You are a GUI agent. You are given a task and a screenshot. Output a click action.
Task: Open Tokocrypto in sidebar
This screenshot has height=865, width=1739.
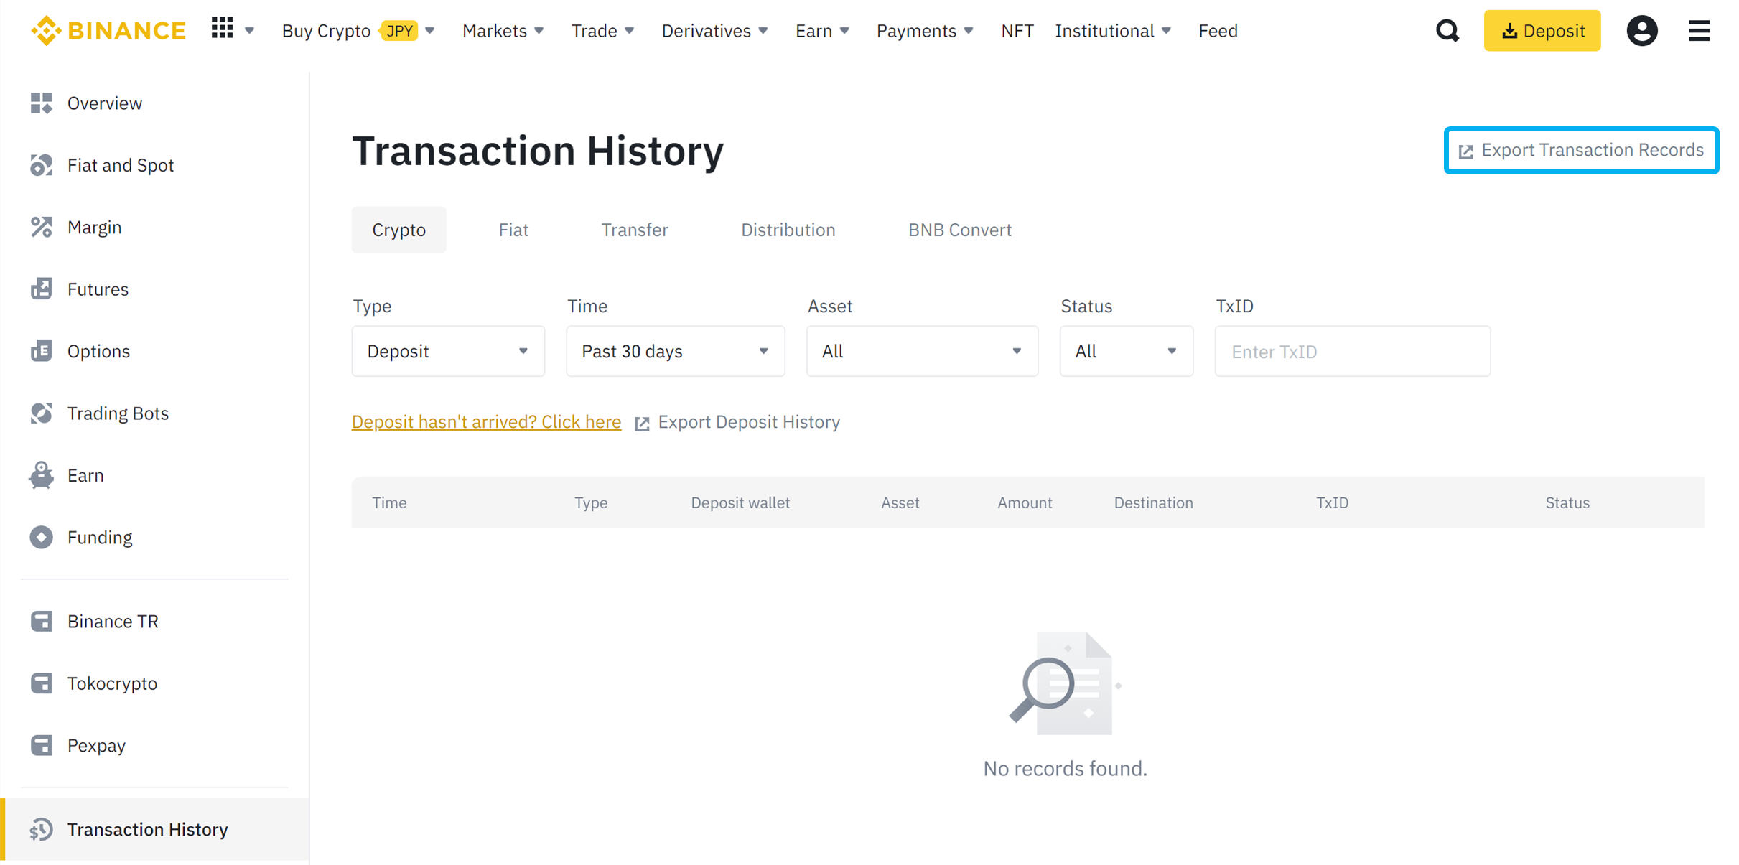pos(112,683)
